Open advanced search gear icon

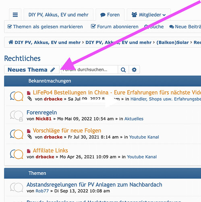[x=134, y=70]
